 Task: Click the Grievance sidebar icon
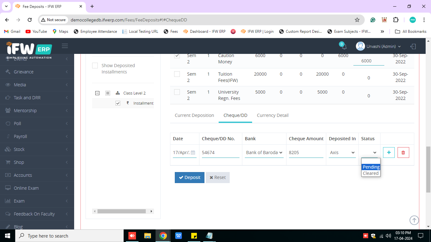(x=8, y=72)
